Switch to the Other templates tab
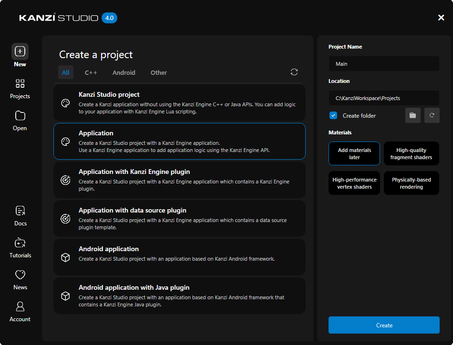This screenshot has width=453, height=345. 158,72
